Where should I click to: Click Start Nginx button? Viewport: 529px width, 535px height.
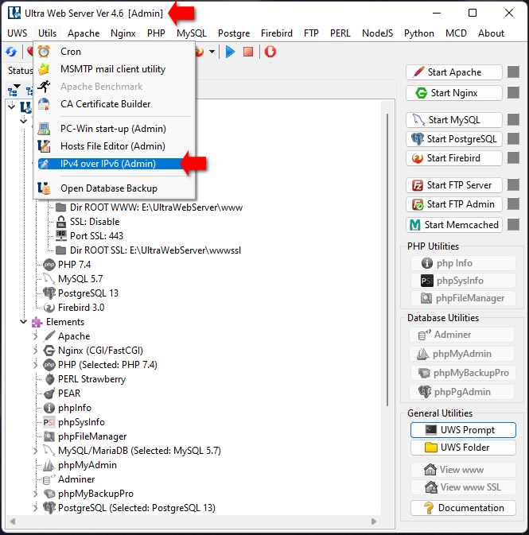pos(454,92)
